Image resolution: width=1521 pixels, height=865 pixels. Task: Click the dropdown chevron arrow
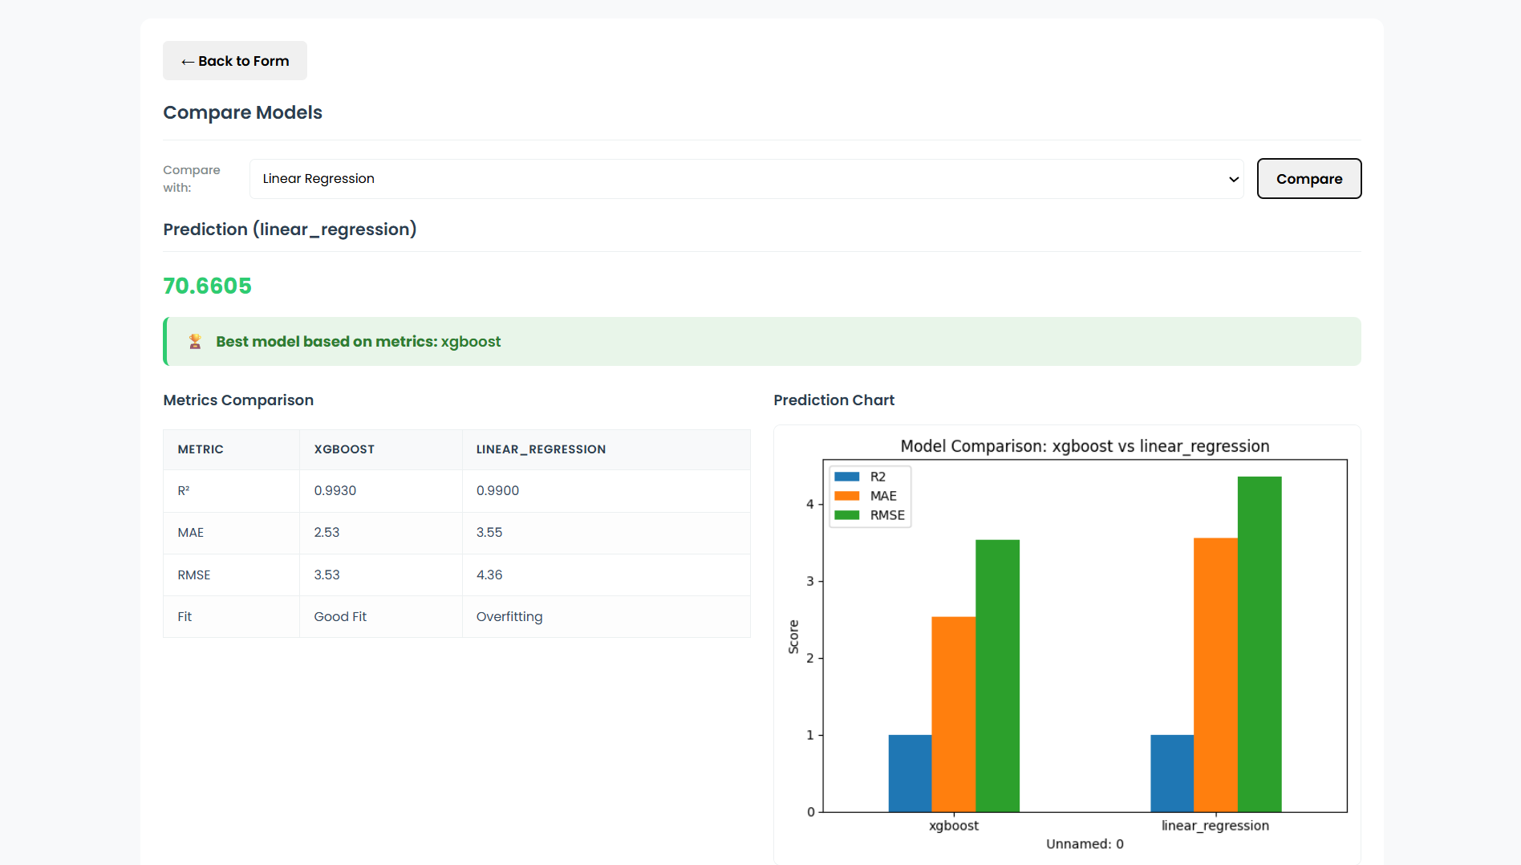click(x=1233, y=179)
